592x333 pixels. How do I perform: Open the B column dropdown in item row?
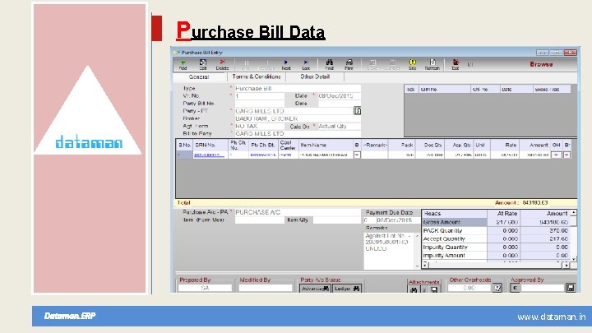click(x=357, y=155)
